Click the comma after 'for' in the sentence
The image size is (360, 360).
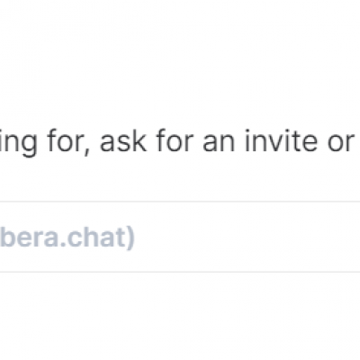(87, 151)
